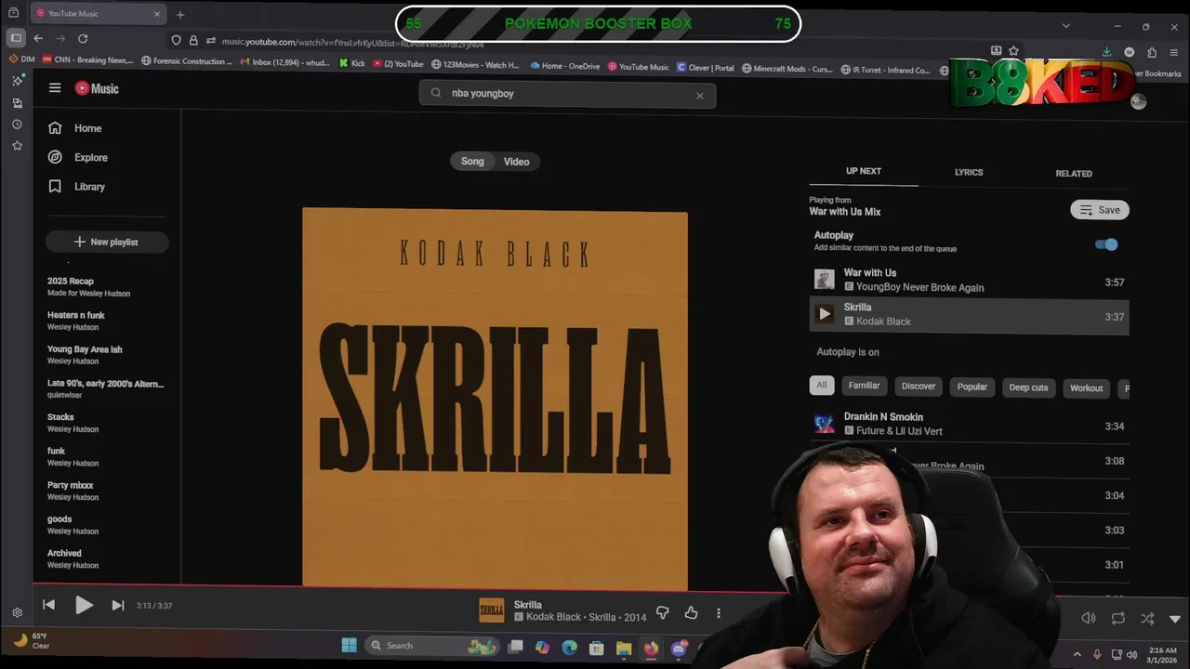The width and height of the screenshot is (1190, 669).
Task: Click the play icon on Skrilla queue row
Action: click(x=825, y=314)
